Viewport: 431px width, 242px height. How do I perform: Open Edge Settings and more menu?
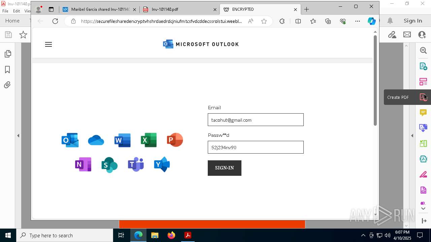[x=358, y=21]
